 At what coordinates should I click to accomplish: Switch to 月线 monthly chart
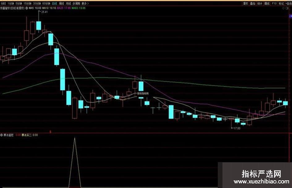point(68,3)
